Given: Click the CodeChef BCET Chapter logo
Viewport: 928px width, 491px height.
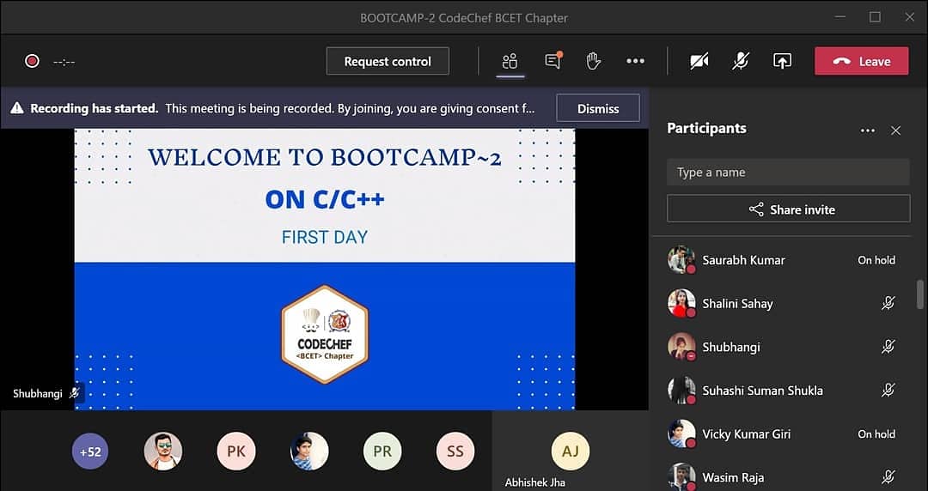Looking at the screenshot, I should click(325, 334).
